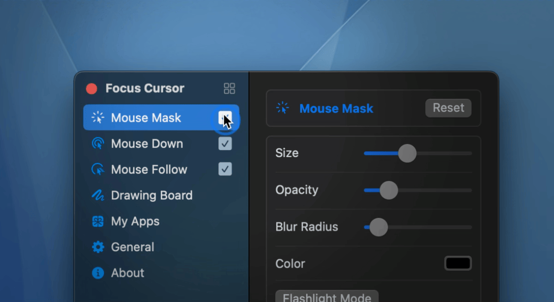Uncheck the Mouse Follow checkbox
554x302 pixels.
pos(225,169)
